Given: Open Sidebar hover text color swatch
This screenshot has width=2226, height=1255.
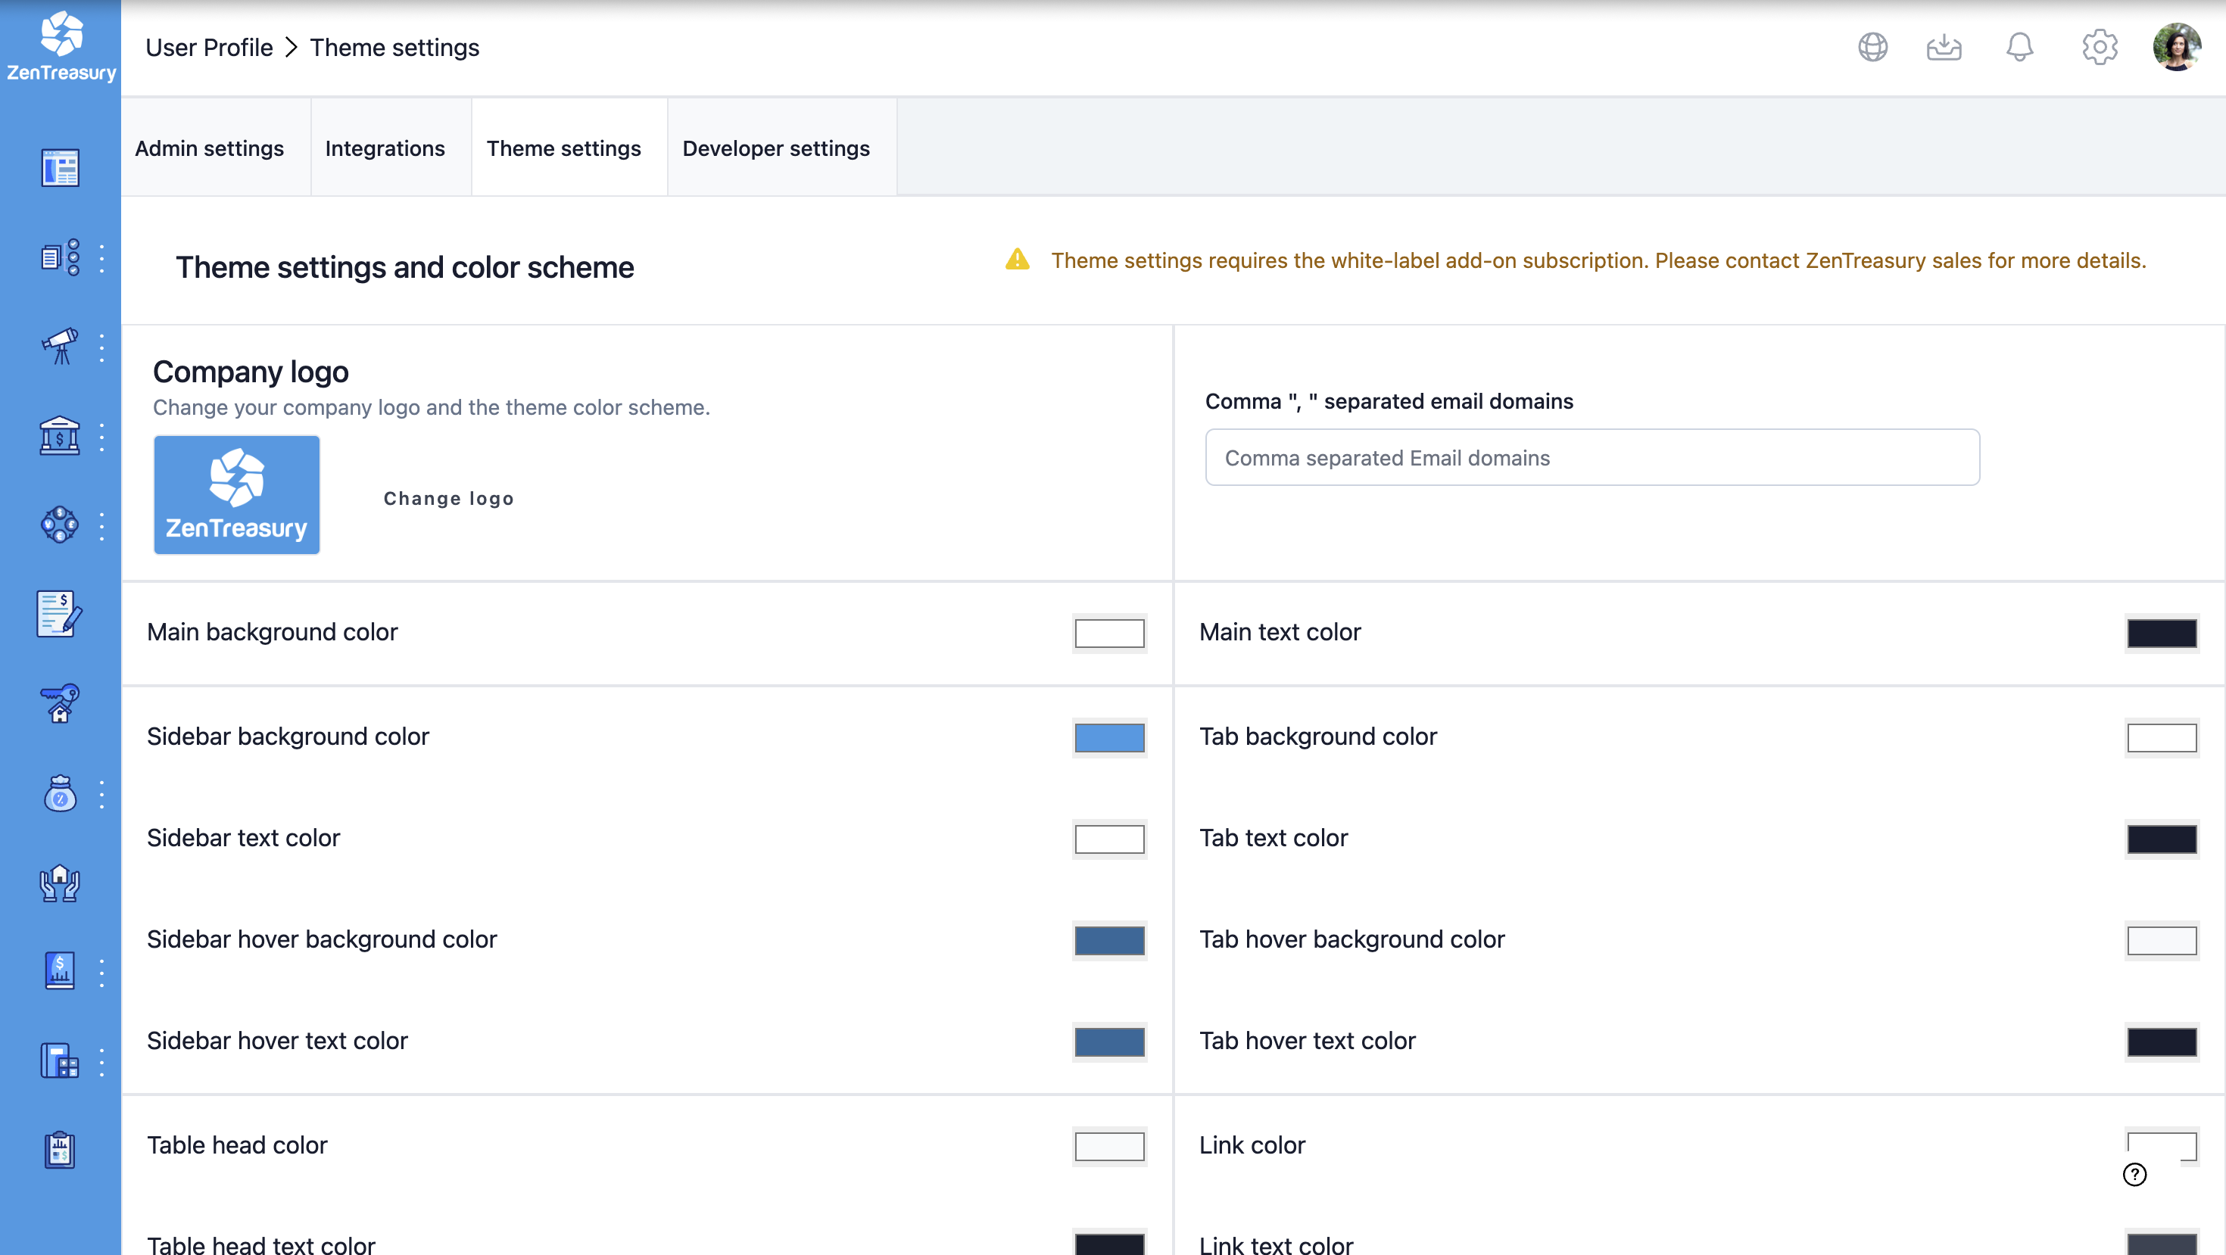Looking at the screenshot, I should (1109, 1042).
